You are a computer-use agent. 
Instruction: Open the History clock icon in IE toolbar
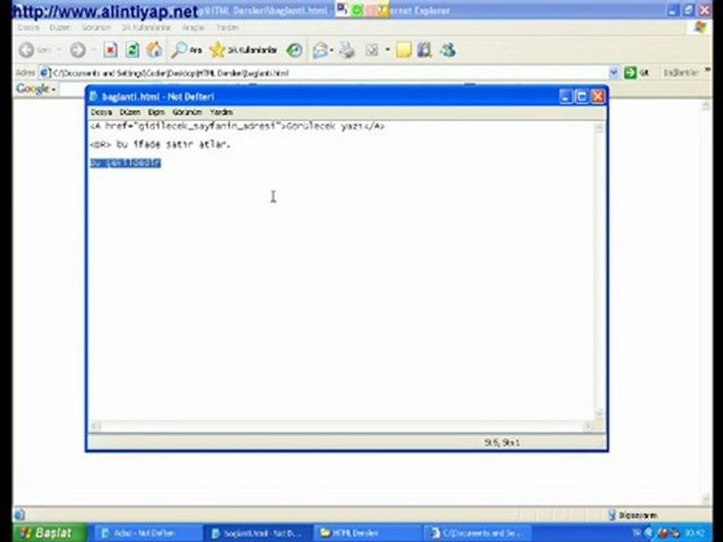tap(294, 50)
